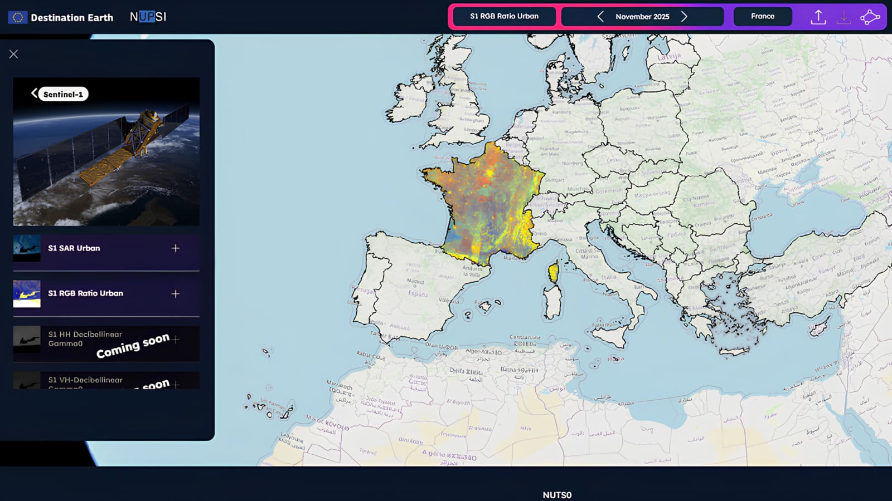Click the S1 RGB Ratio Urban thumbnail
The width and height of the screenshot is (892, 501).
click(27, 294)
